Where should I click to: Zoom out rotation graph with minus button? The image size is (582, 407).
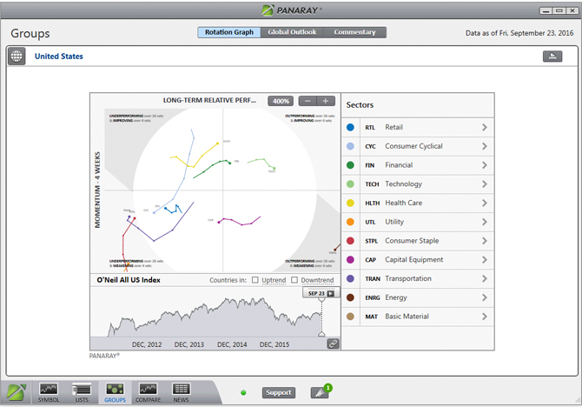tap(308, 101)
